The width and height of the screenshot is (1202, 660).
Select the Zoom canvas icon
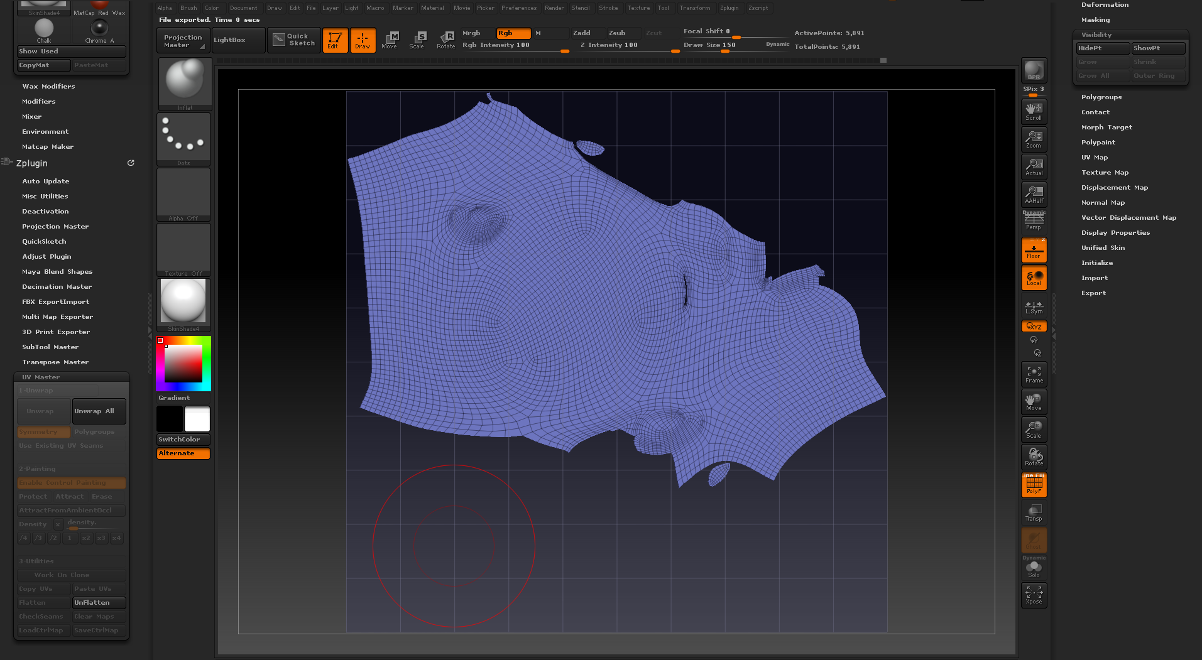[1034, 139]
